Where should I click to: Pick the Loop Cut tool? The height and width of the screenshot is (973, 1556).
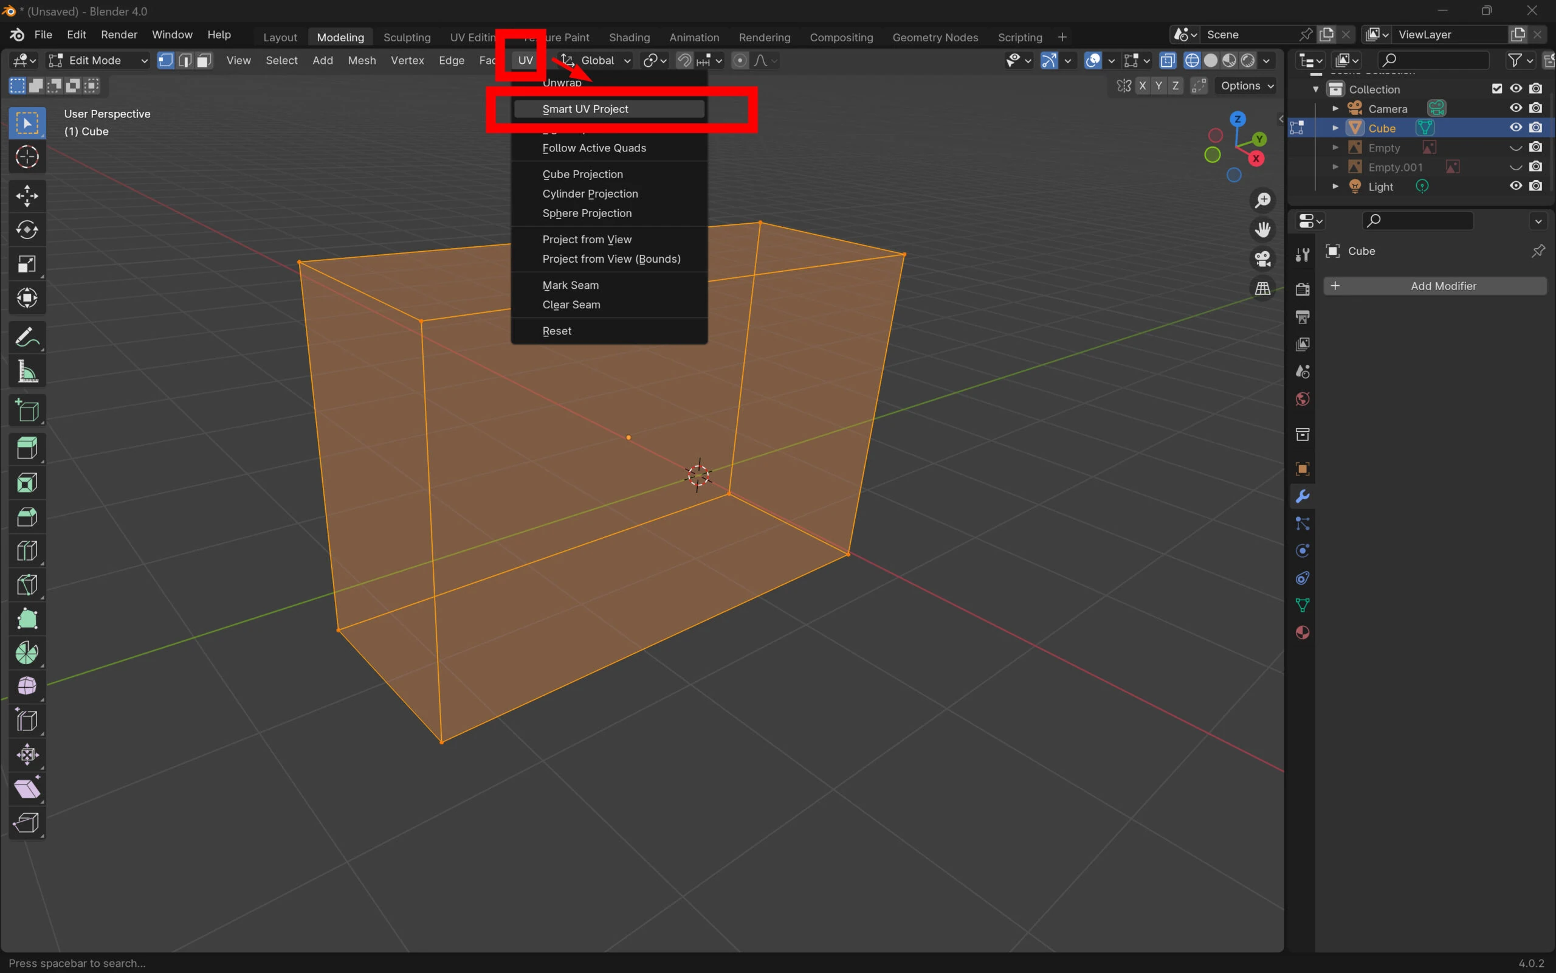(x=27, y=551)
